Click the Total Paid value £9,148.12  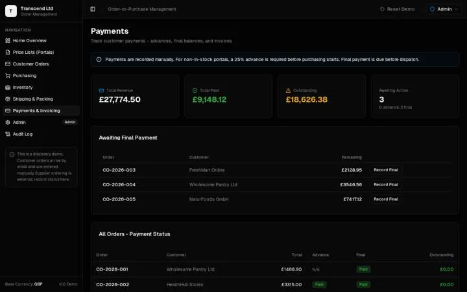210,99
